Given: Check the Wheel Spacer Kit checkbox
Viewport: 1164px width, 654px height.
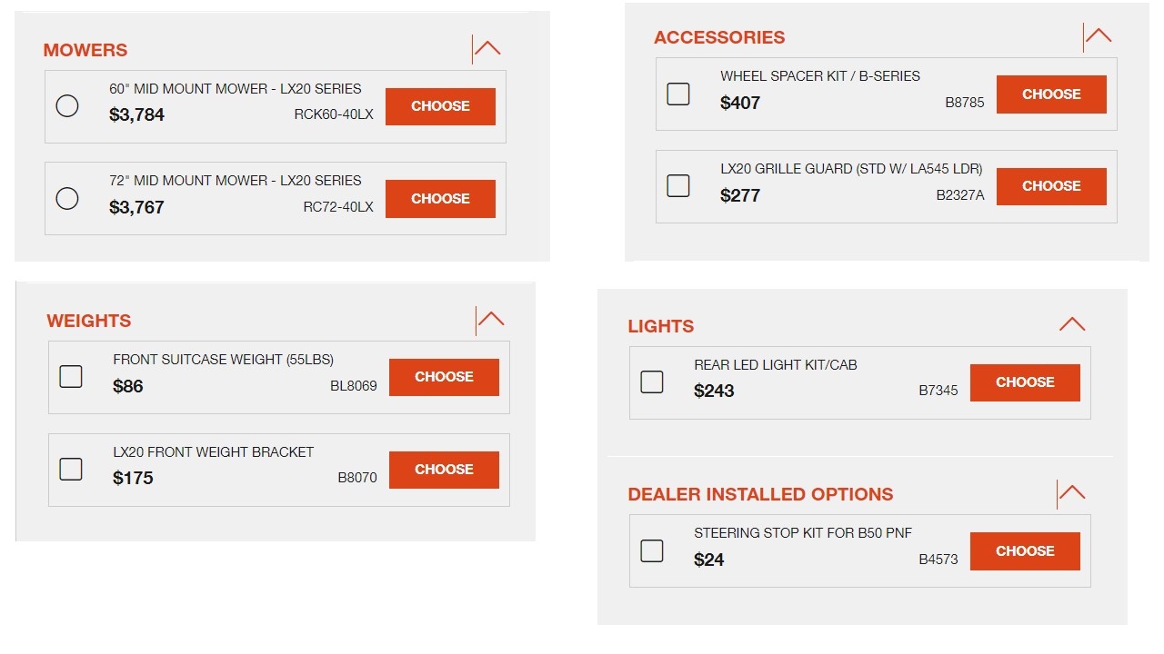Looking at the screenshot, I should click(678, 94).
